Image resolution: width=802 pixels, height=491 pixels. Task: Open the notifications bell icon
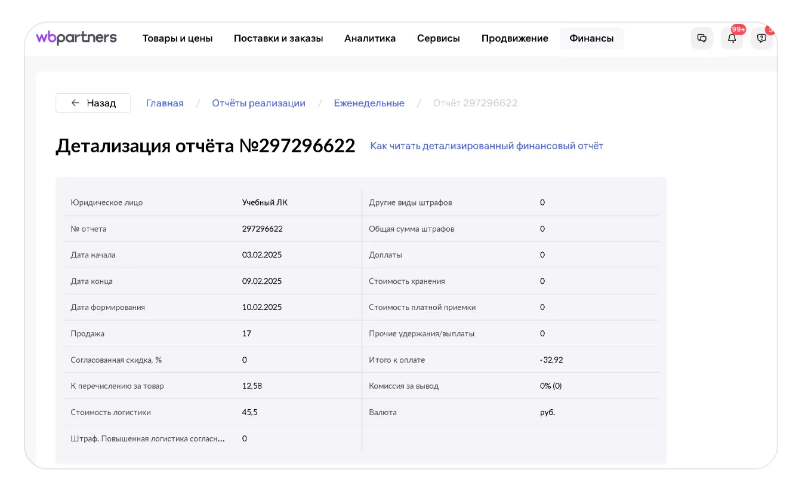(732, 38)
